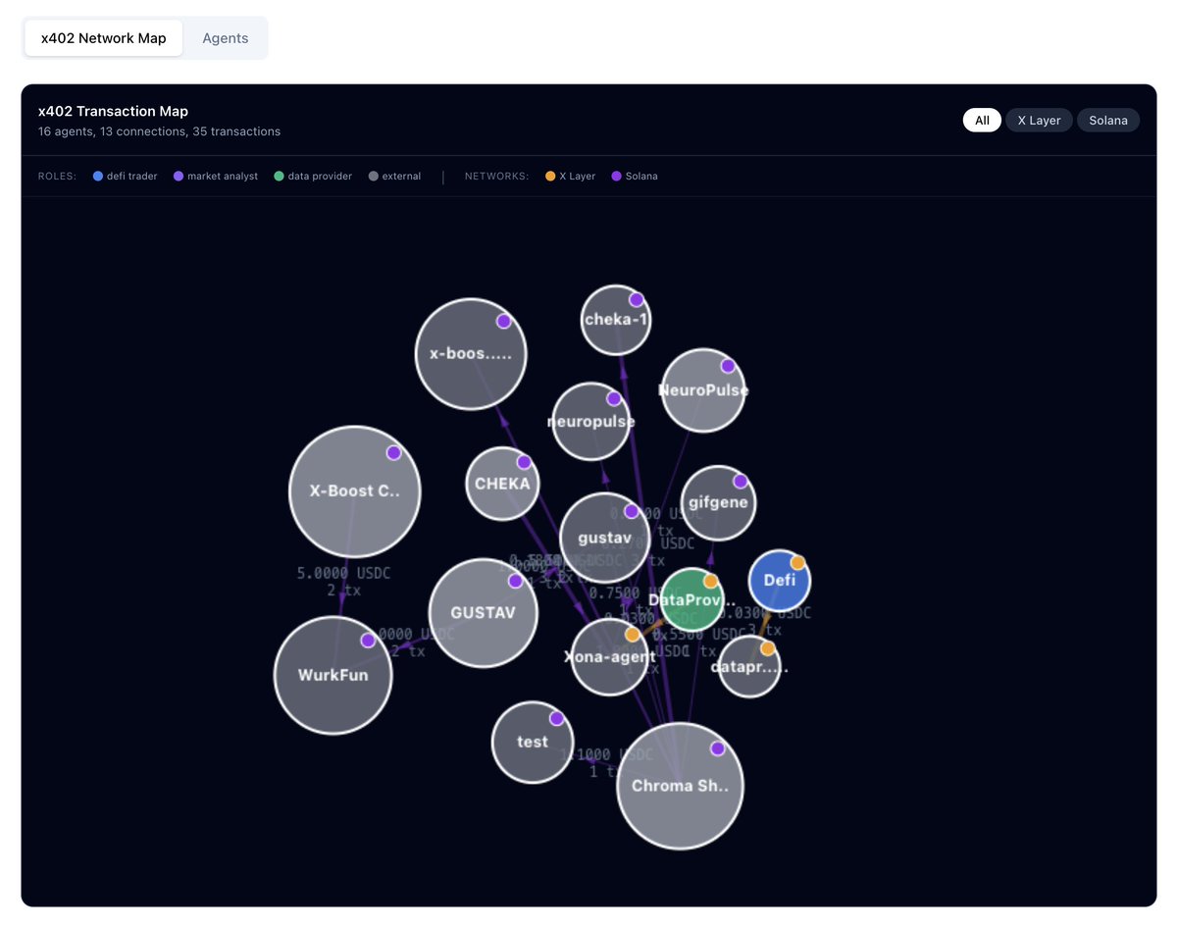This screenshot has height=927, width=1177.
Task: Click the purple network badge on WurkFun
Action: point(368,641)
